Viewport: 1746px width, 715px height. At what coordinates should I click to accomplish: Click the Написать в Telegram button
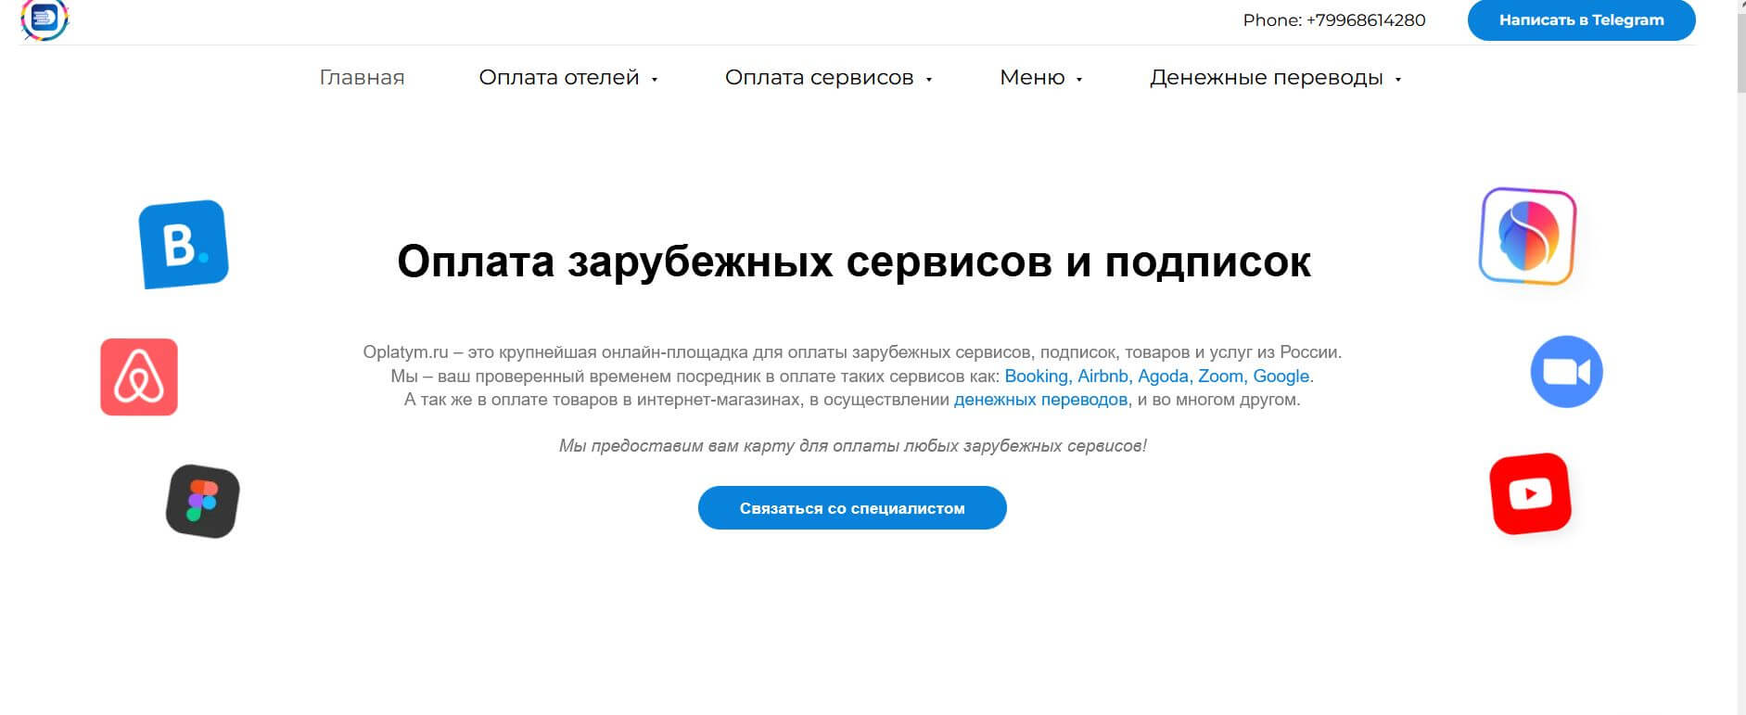tap(1581, 19)
